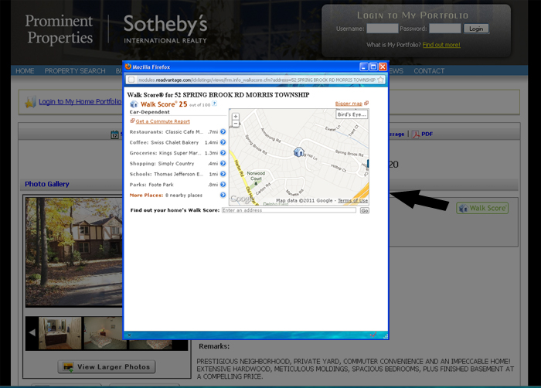
Task: Click the View Larger Photos button
Action: click(107, 366)
